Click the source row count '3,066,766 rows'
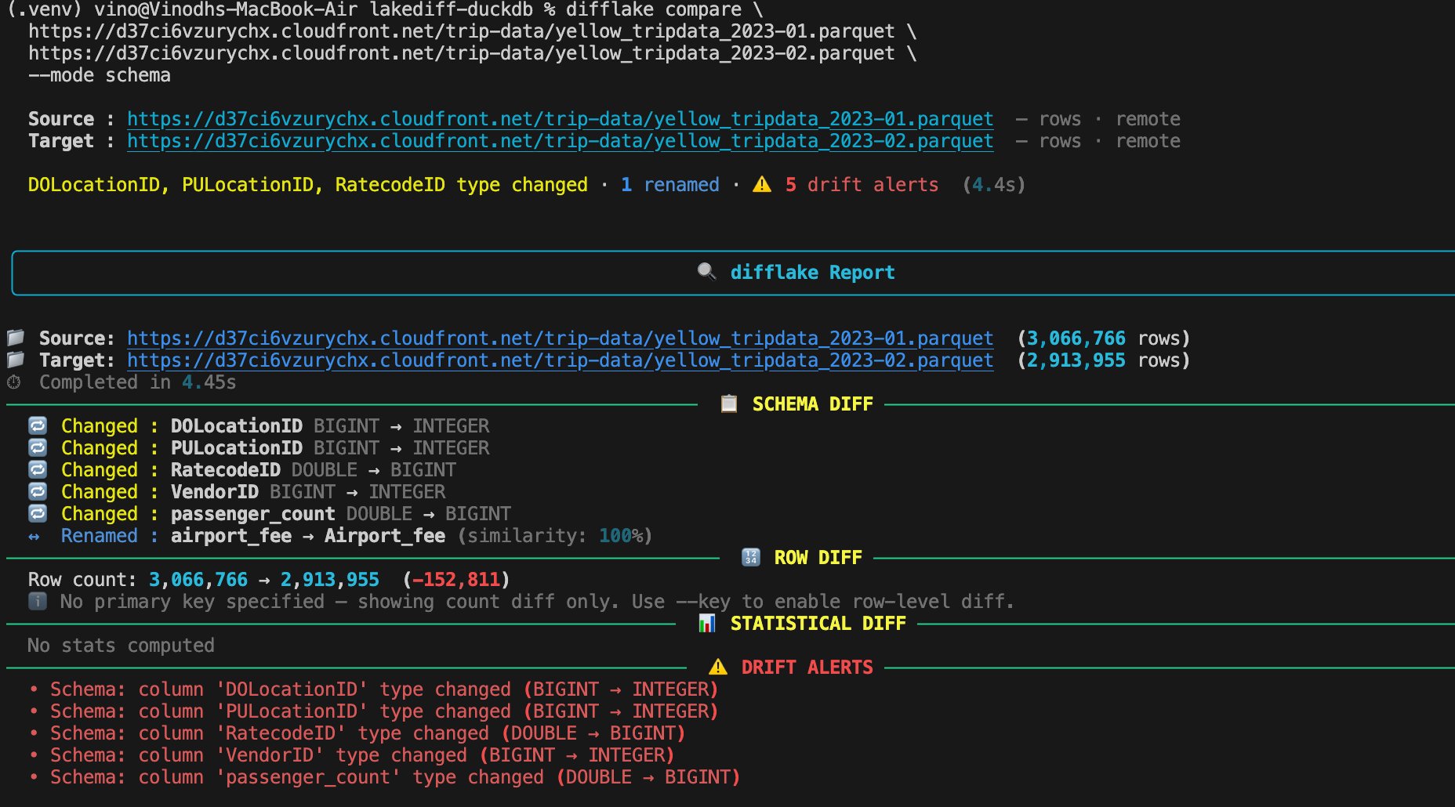Viewport: 1455px width, 807px height. 1104,338
